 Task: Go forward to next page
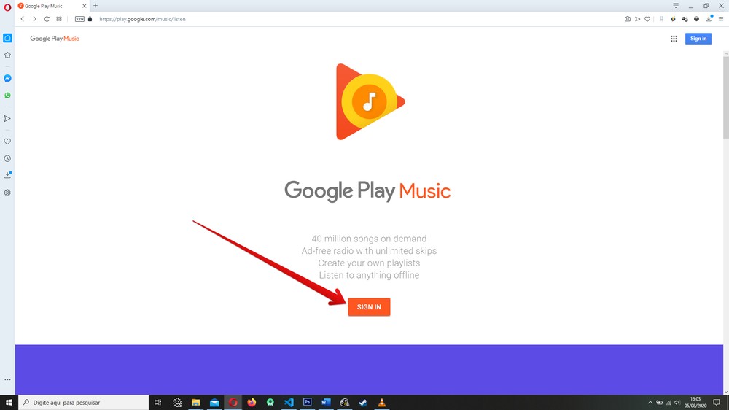coord(34,19)
